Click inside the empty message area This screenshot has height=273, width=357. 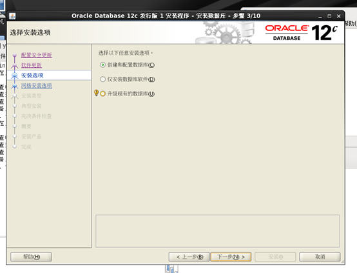click(217, 231)
